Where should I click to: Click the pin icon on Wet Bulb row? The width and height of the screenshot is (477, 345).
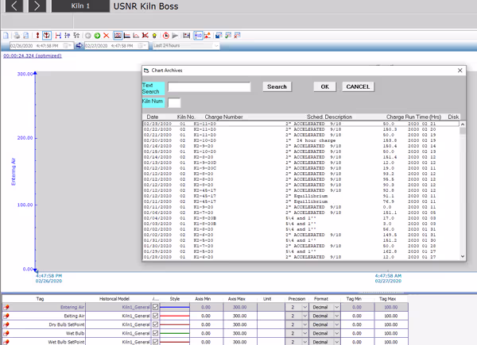pos(6,333)
